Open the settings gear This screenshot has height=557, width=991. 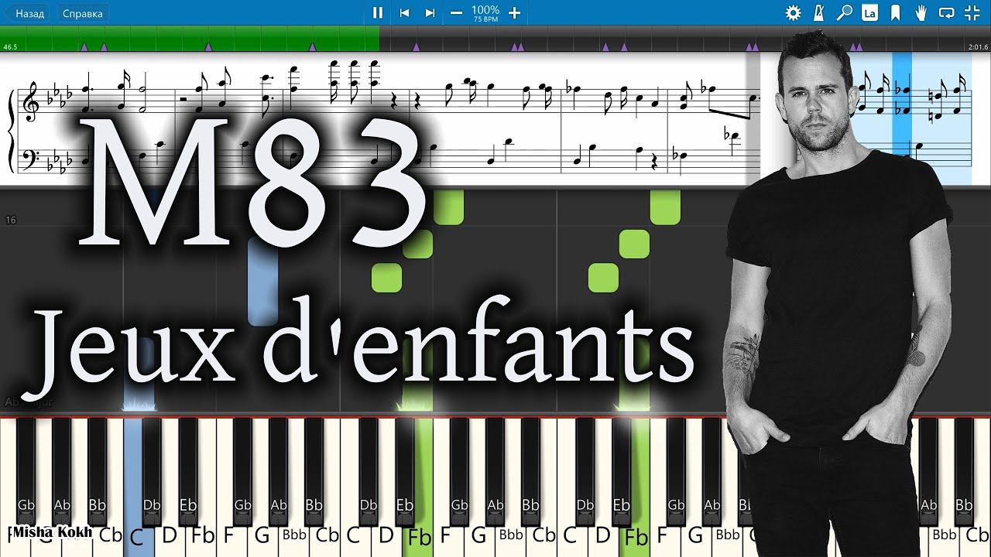[x=793, y=12]
